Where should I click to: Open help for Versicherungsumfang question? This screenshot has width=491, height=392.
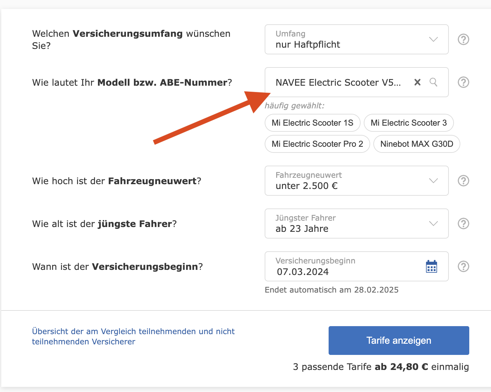click(463, 39)
